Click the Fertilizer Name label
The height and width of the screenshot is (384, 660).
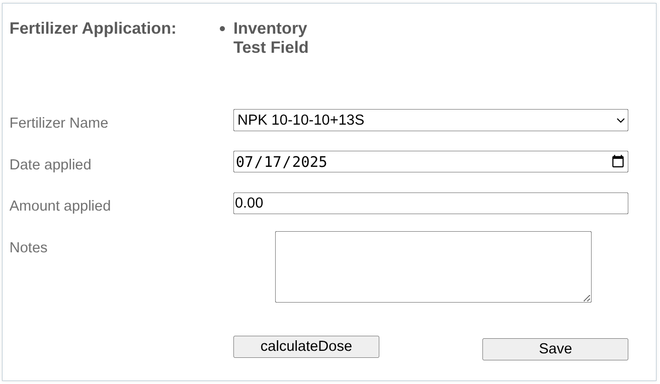[x=58, y=123]
